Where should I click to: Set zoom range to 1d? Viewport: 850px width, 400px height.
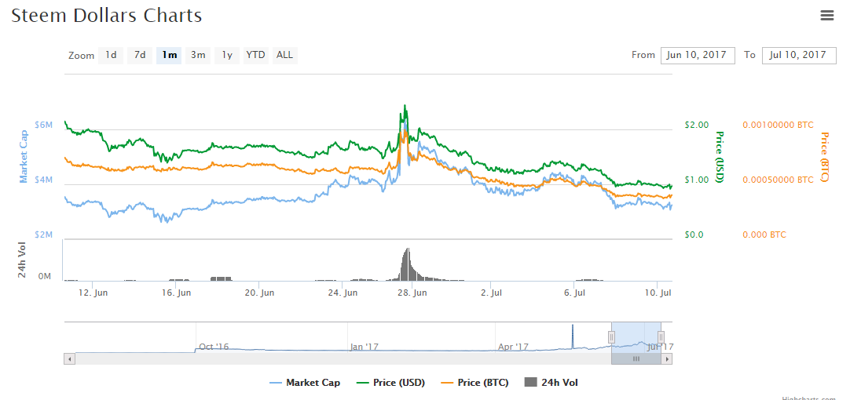[111, 55]
